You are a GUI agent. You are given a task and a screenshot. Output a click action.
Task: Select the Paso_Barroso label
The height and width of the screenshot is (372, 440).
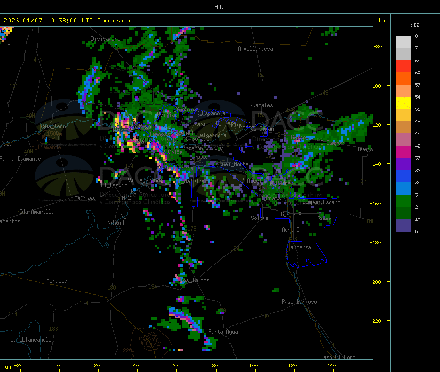pos(299,302)
